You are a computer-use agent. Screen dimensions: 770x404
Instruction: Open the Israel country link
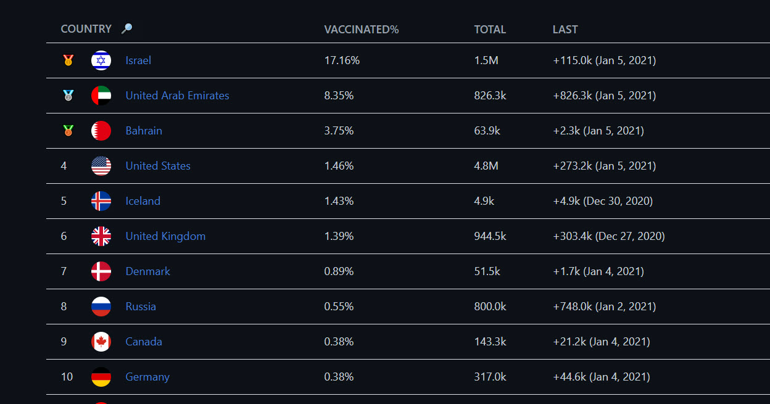138,60
